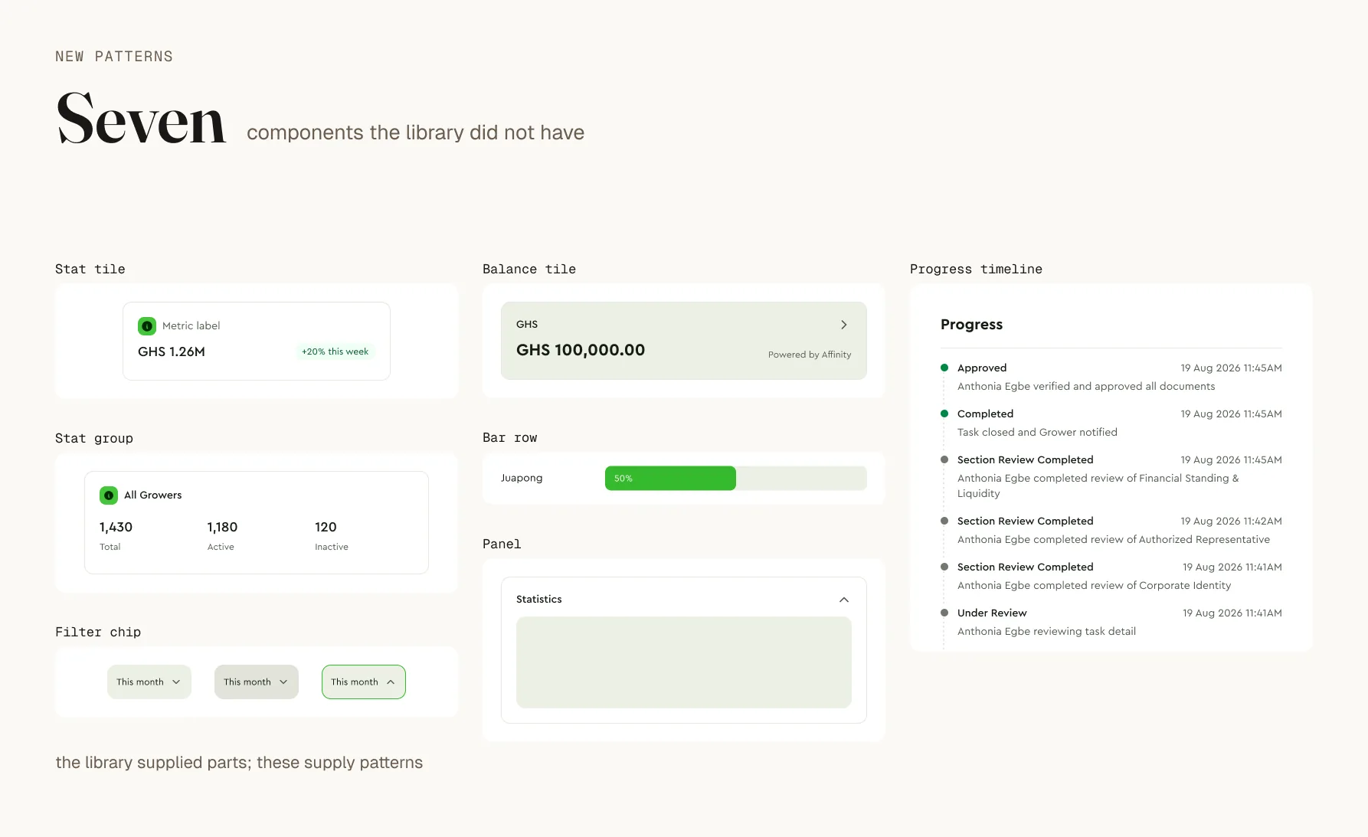Click the GHS currency label in balance tile
This screenshot has width=1368, height=837.
(527, 325)
